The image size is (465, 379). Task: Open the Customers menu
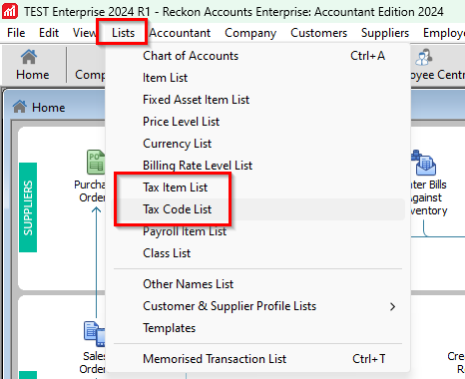coord(318,33)
